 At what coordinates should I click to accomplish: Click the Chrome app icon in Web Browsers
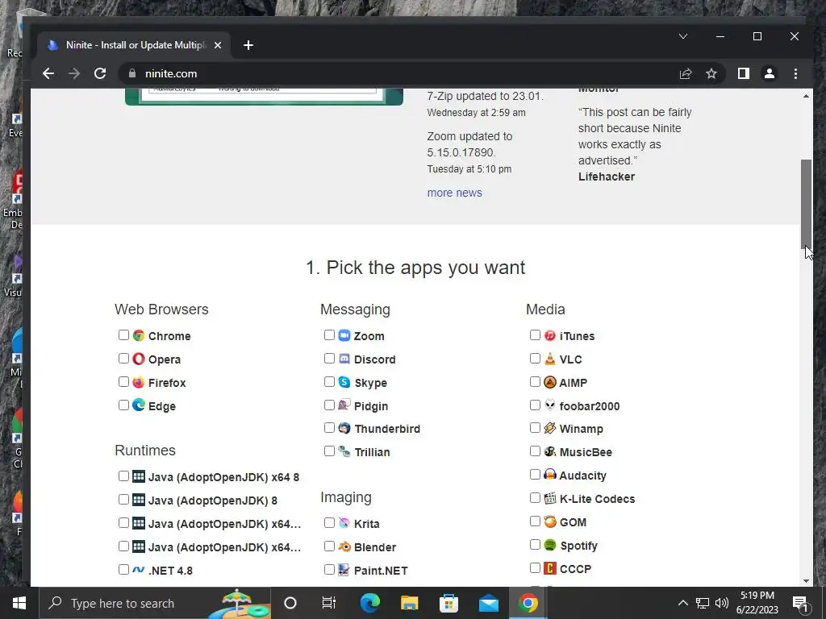click(139, 335)
